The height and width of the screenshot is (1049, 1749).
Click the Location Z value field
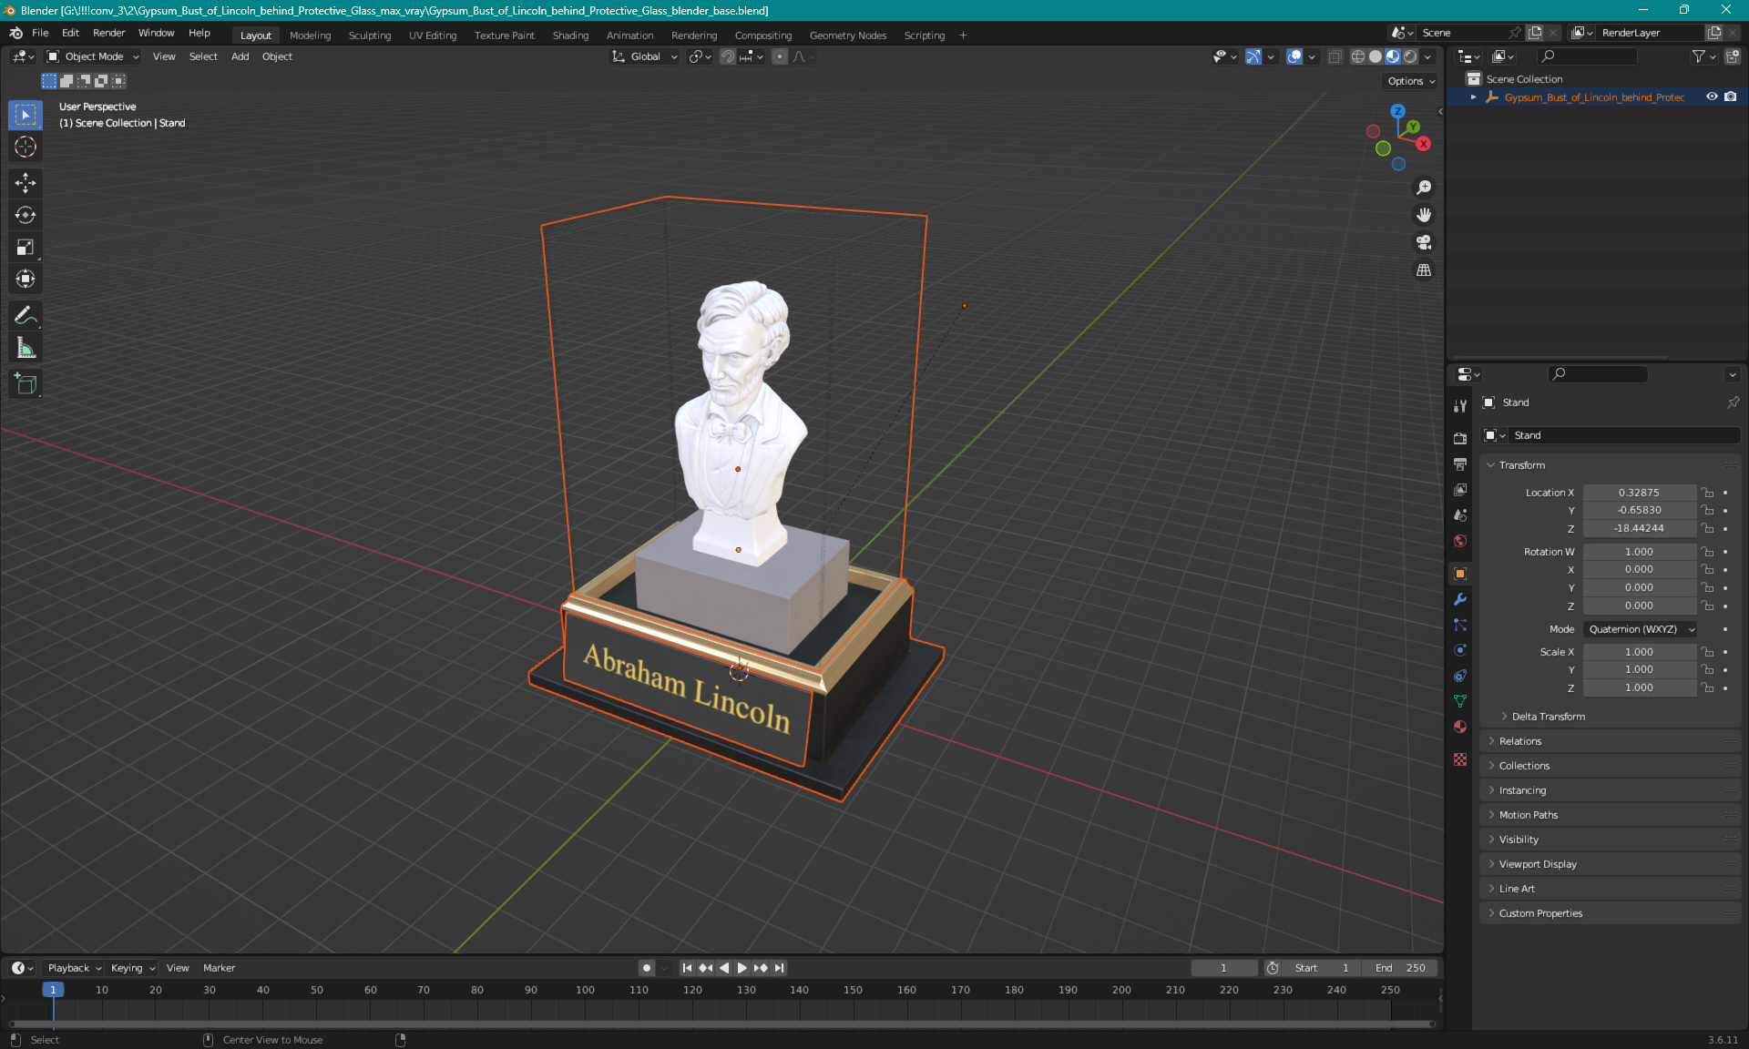[1639, 528]
